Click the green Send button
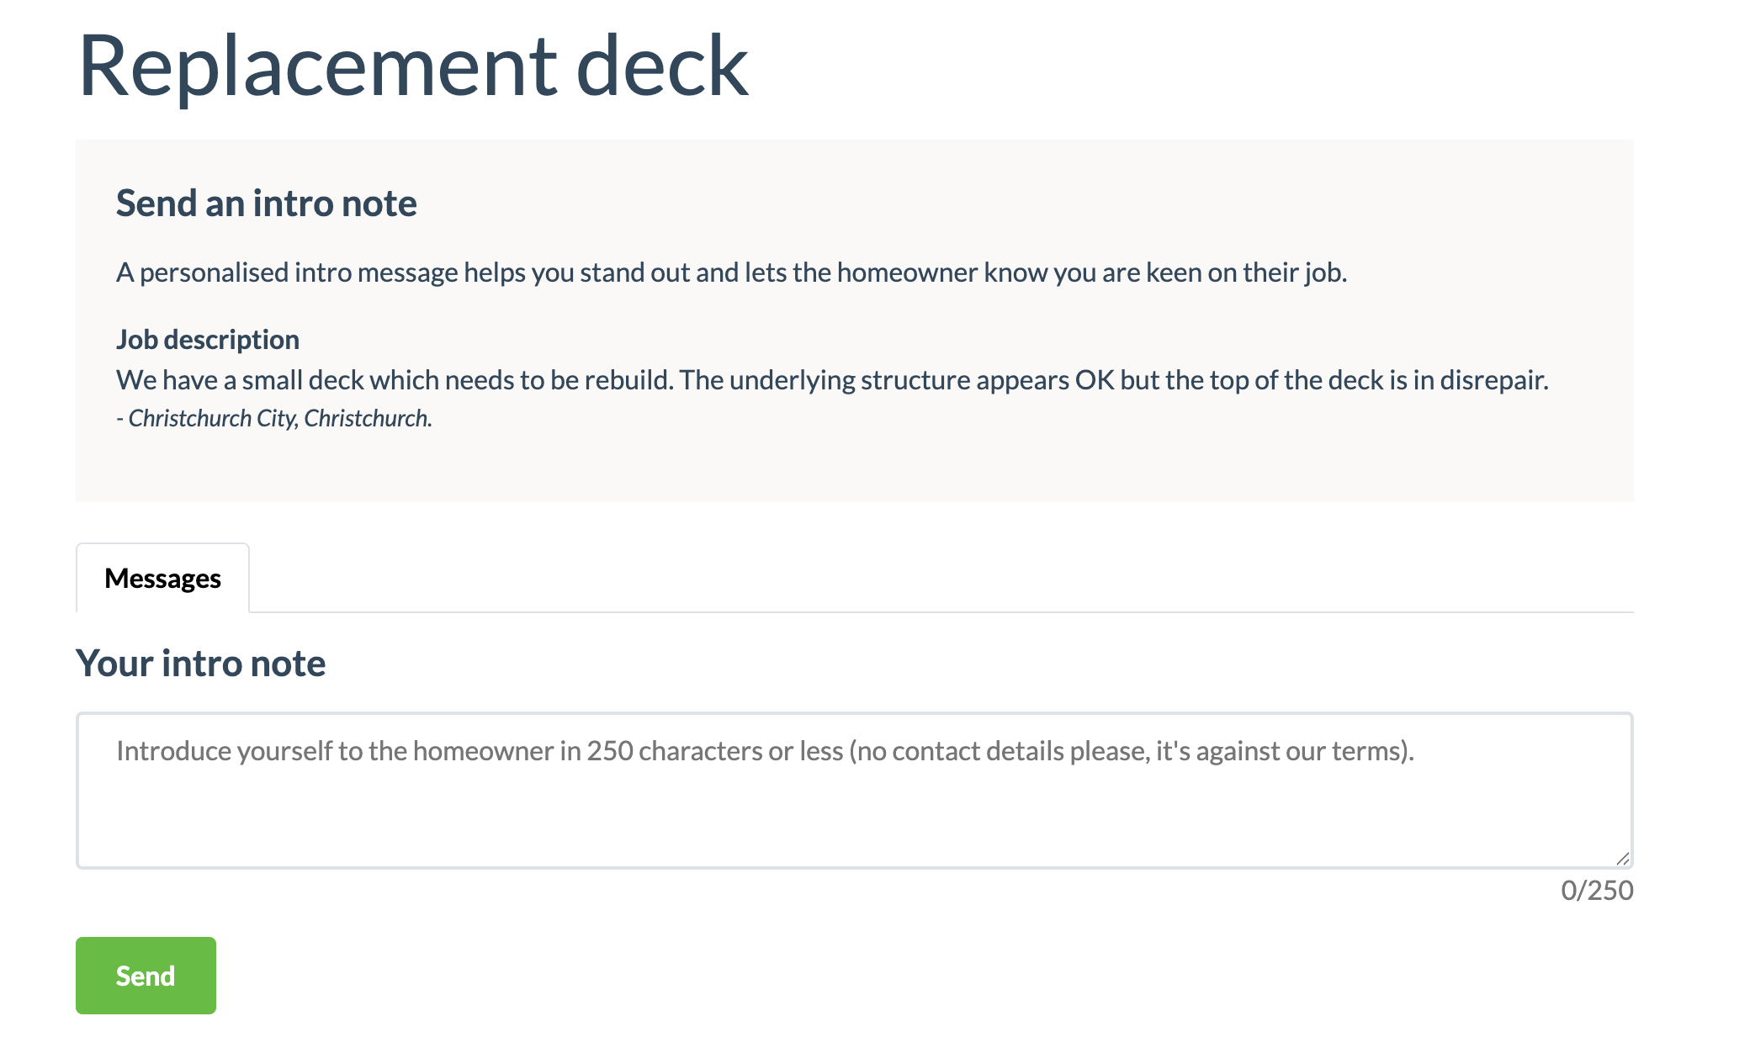1750x1053 pixels. click(146, 976)
